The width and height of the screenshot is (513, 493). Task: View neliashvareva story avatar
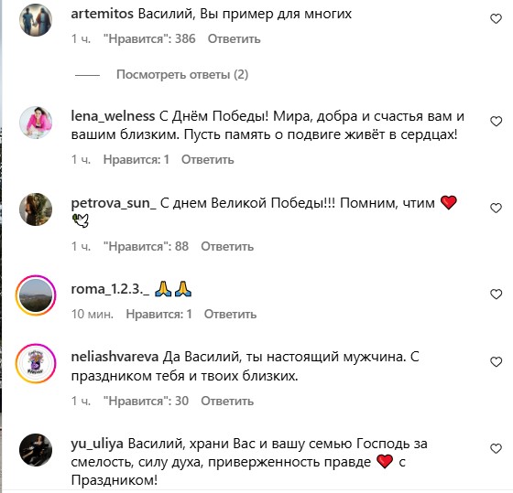(36, 363)
